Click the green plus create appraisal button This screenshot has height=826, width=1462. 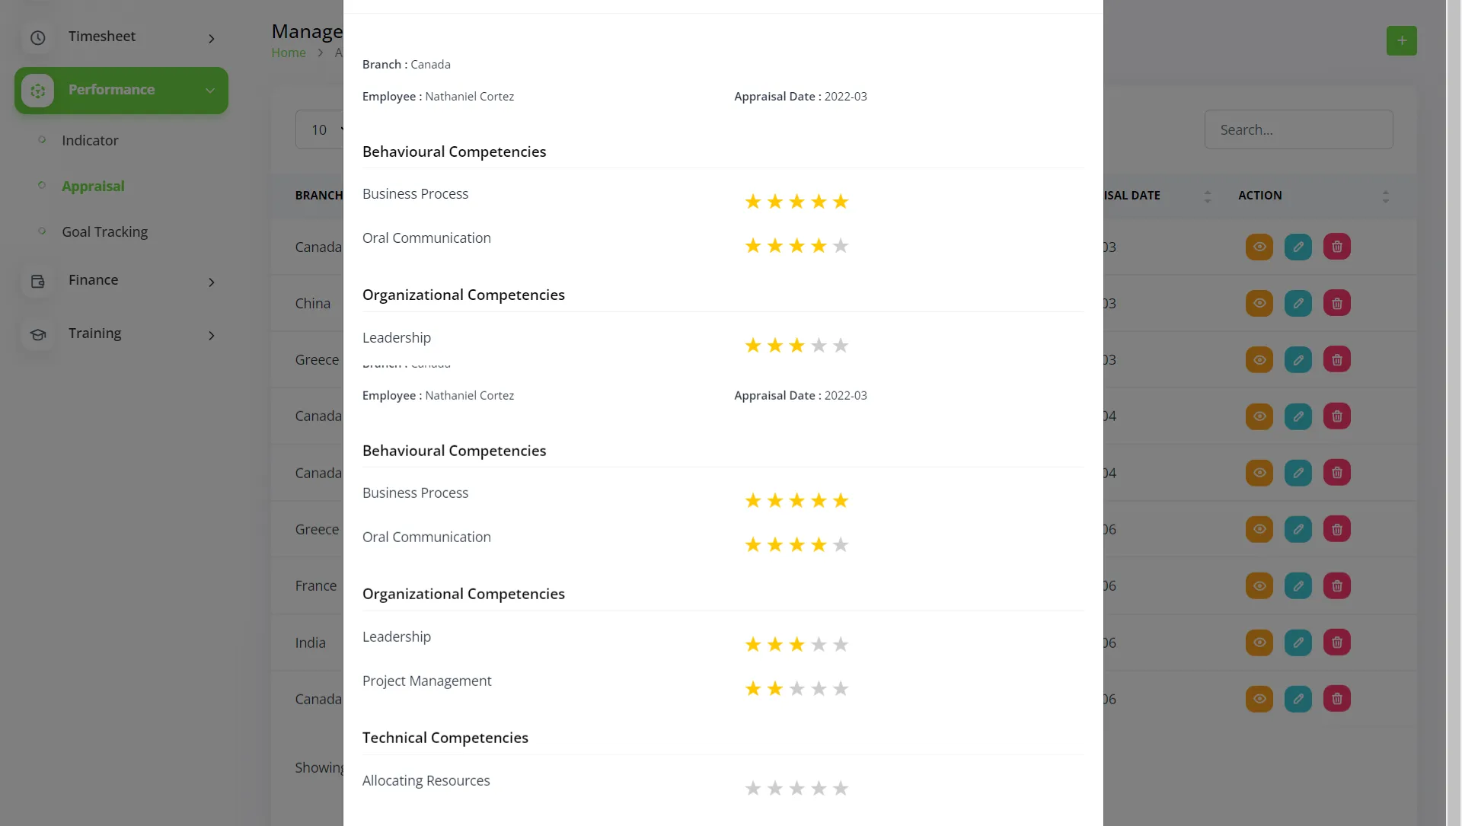(x=1401, y=40)
